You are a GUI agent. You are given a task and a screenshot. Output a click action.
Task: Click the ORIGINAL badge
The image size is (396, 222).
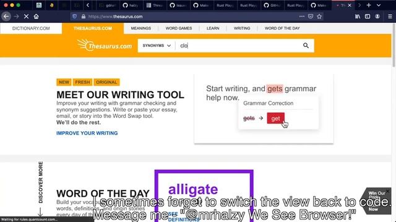[x=106, y=82]
